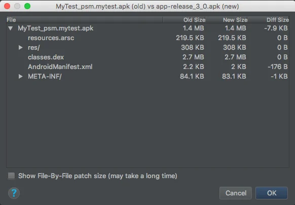The height and width of the screenshot is (205, 295).
Task: Zoom the window with the green button
Action: pos(27,6)
